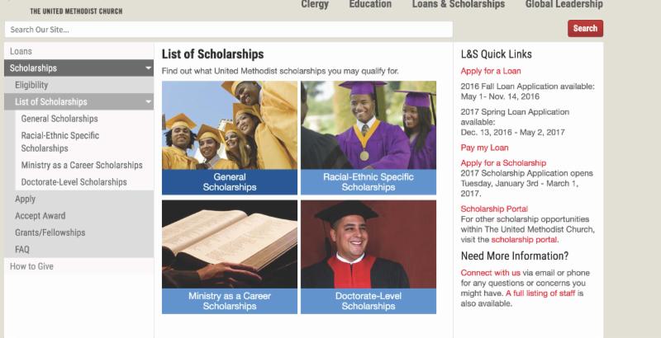Collapse the Scholarships sidebar arrow
661x338 pixels.
coord(149,68)
